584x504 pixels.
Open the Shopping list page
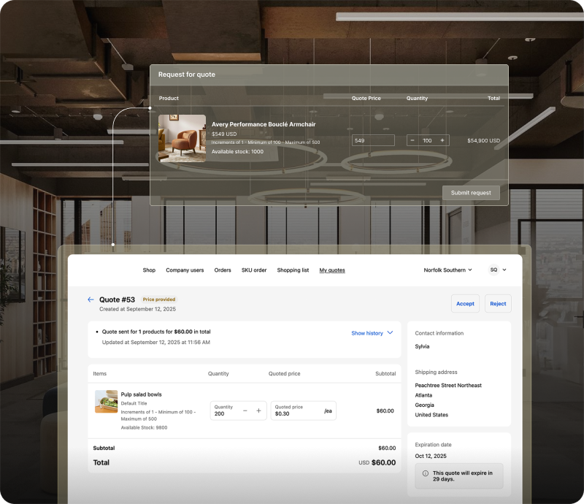tap(293, 270)
